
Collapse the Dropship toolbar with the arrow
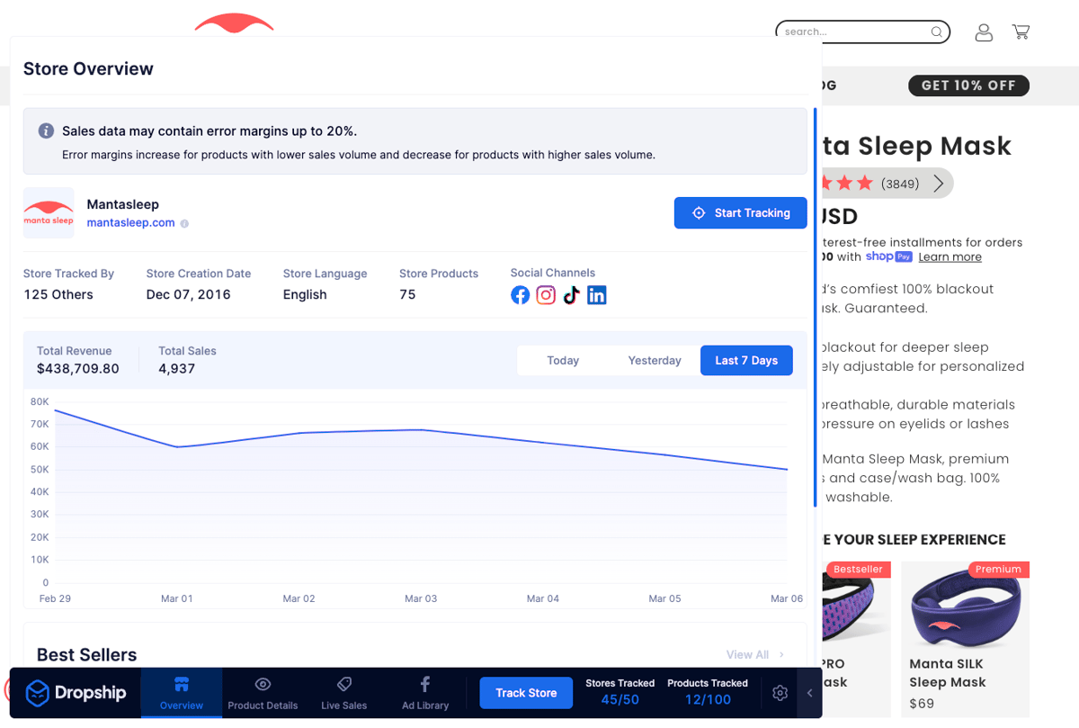[x=809, y=693]
